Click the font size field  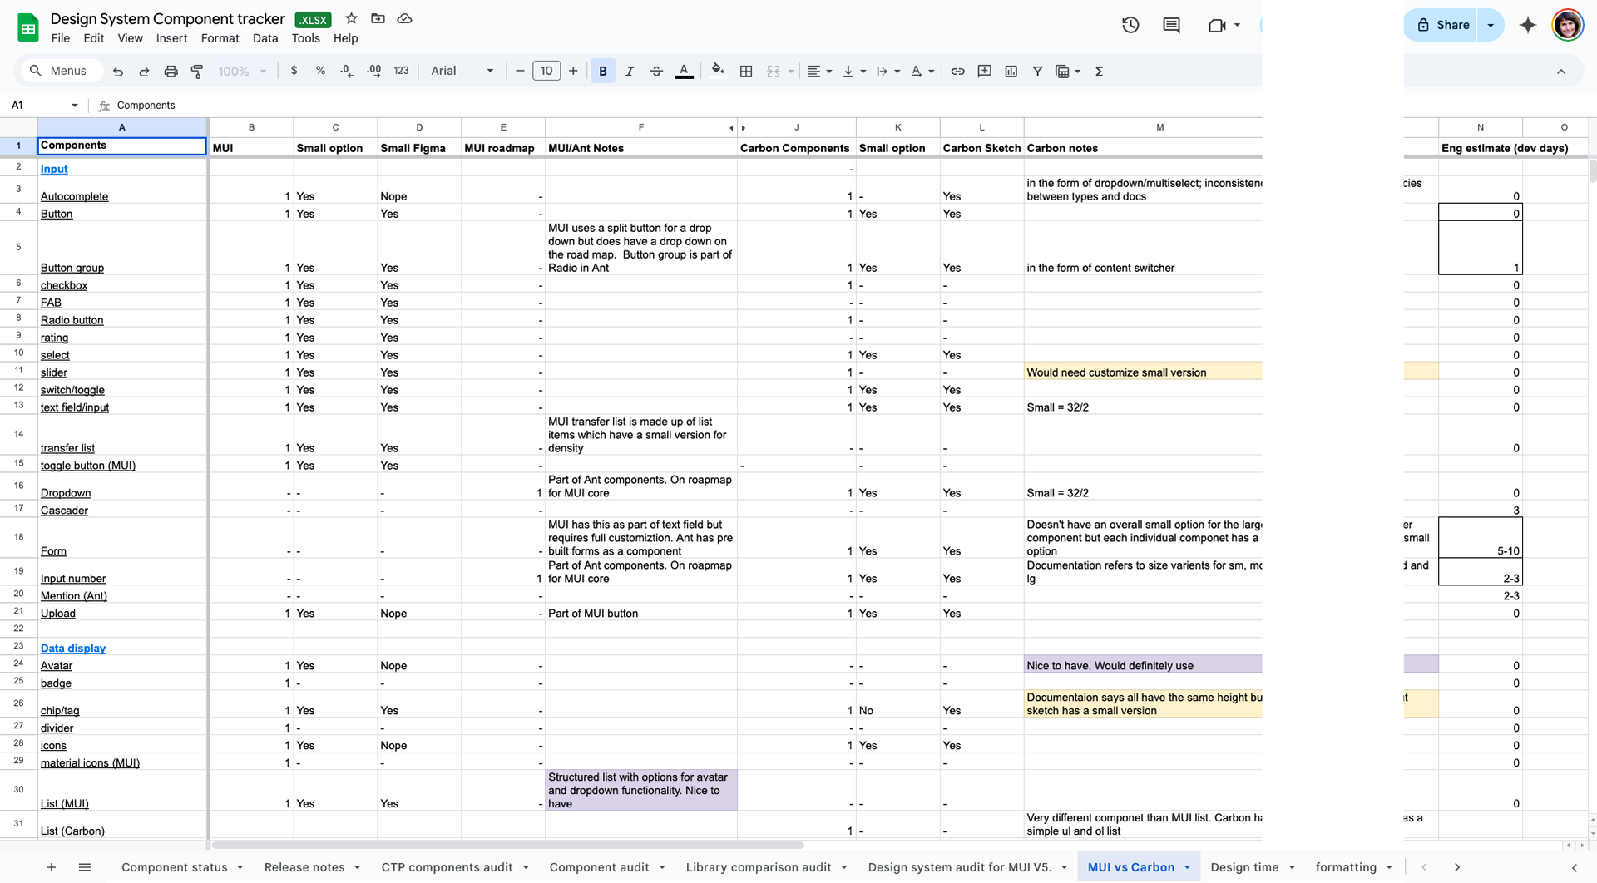coord(546,72)
